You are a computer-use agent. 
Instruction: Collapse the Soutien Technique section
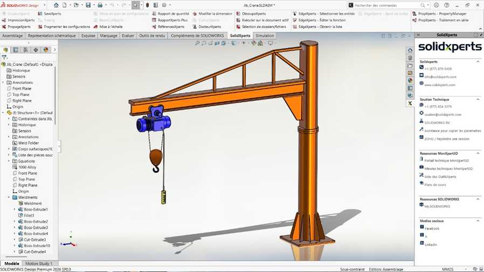(x=478, y=100)
